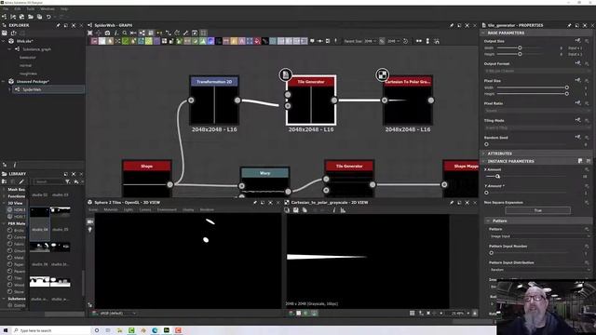Open the Materials menu in the 3D View

point(111,209)
